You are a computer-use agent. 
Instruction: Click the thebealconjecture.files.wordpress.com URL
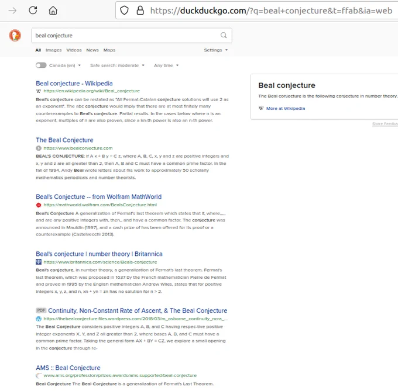click(135, 319)
